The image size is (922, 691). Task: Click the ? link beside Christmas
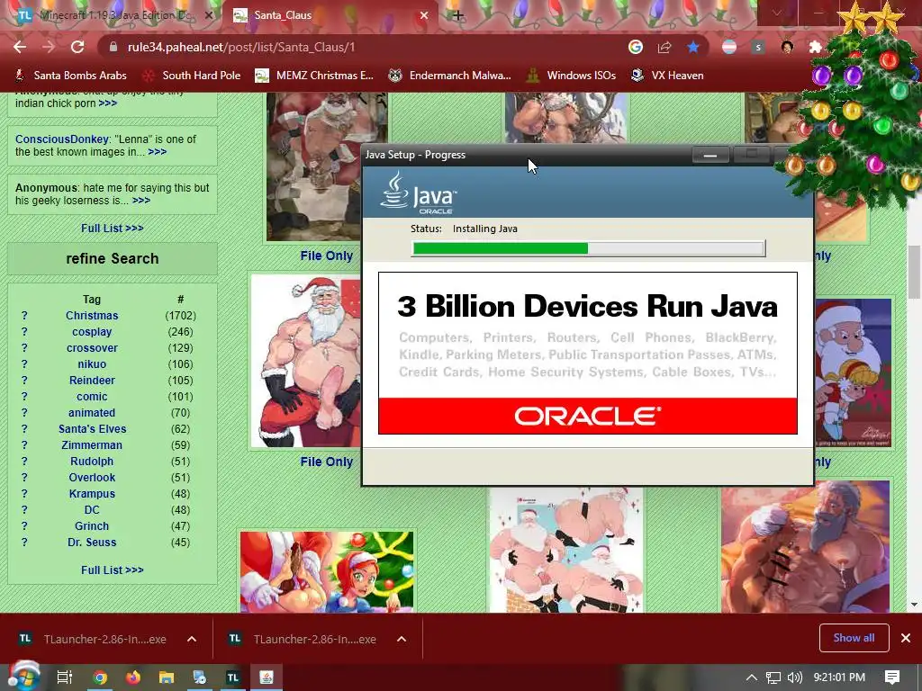[x=24, y=316]
